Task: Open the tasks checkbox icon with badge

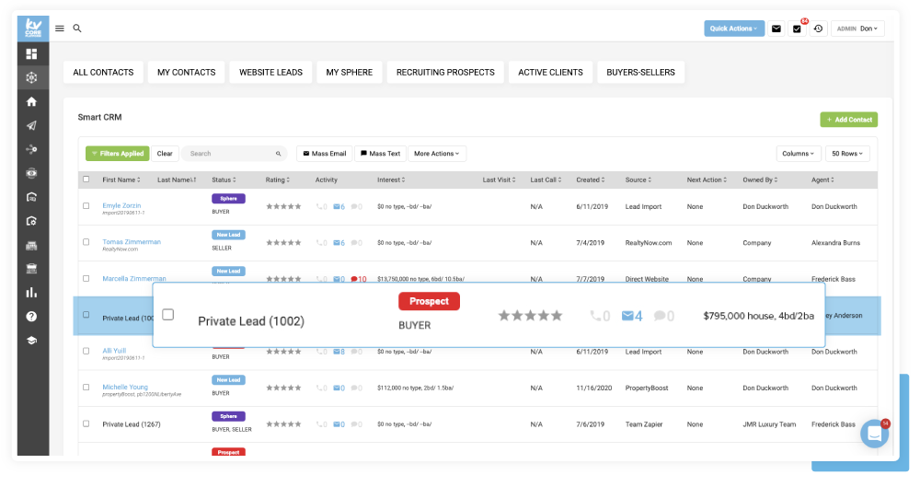Action: (x=797, y=29)
